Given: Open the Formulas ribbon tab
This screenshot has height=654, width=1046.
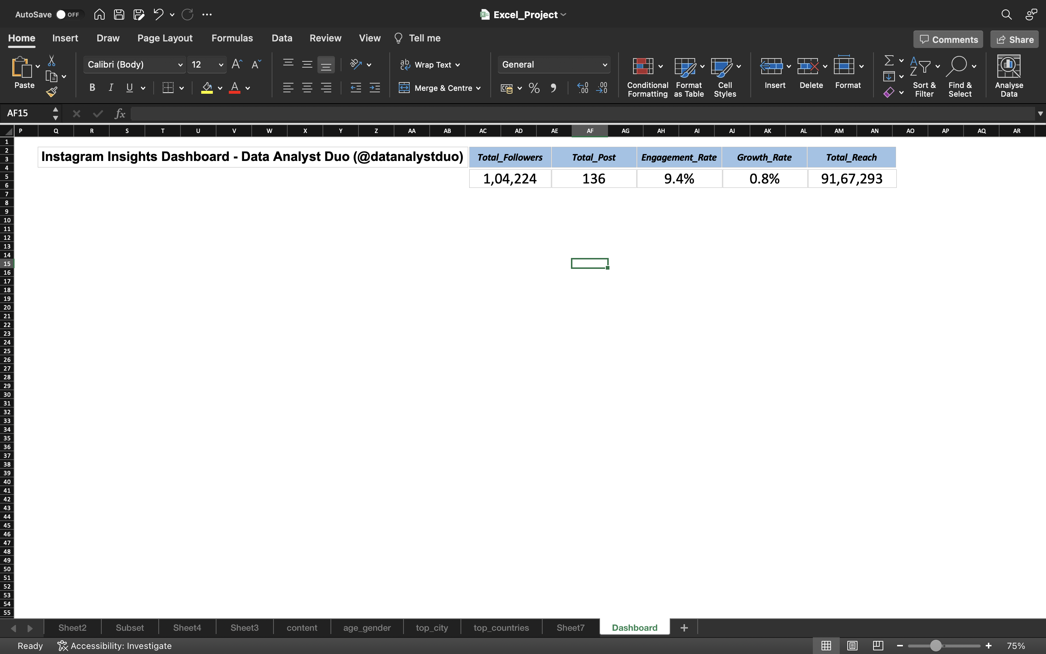Looking at the screenshot, I should (232, 38).
